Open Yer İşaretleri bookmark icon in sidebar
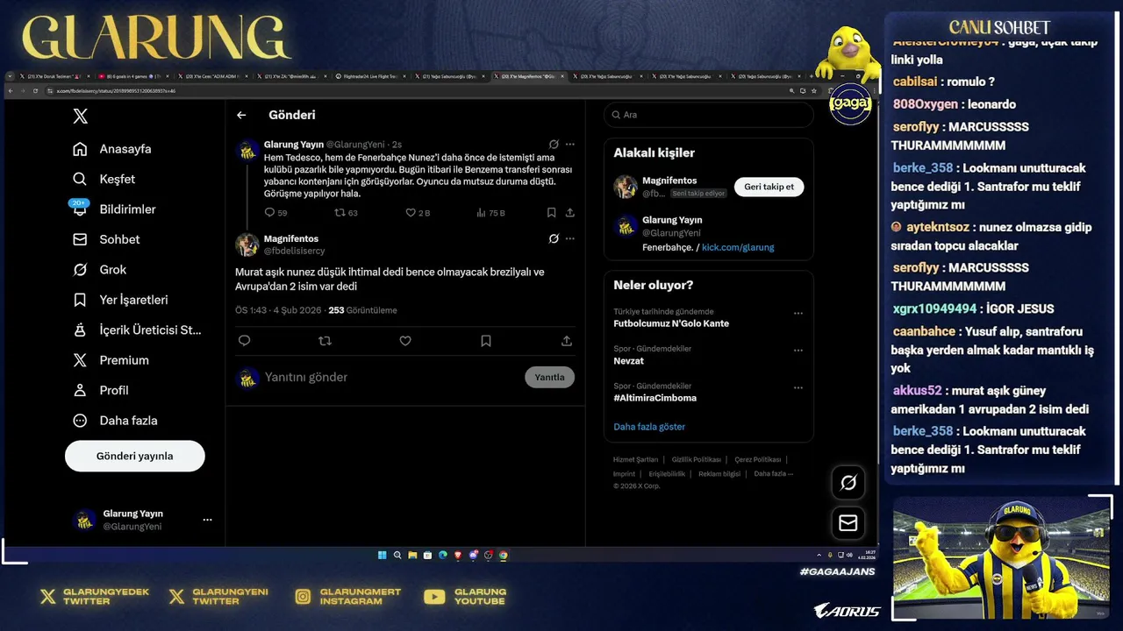1123x631 pixels. pos(80,300)
